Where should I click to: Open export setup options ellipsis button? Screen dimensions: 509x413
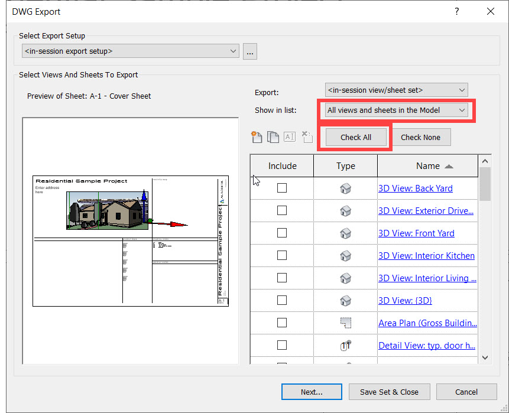coord(250,51)
